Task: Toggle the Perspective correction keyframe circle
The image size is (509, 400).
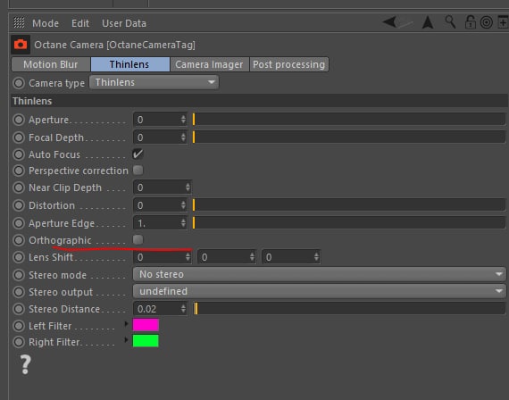Action: point(19,171)
